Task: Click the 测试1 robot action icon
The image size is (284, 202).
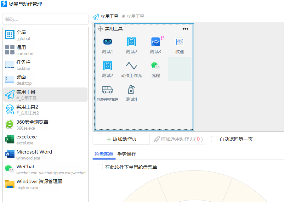Action: point(108,42)
